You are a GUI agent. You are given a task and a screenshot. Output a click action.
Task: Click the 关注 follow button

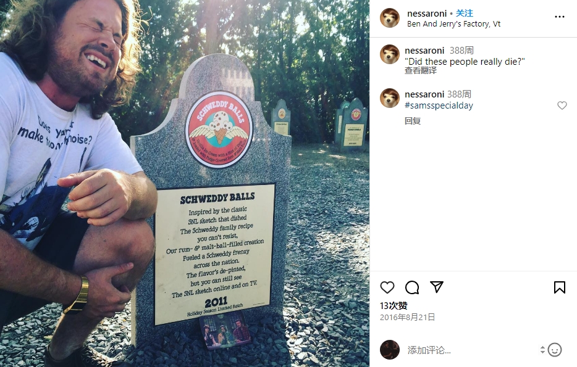tap(465, 13)
